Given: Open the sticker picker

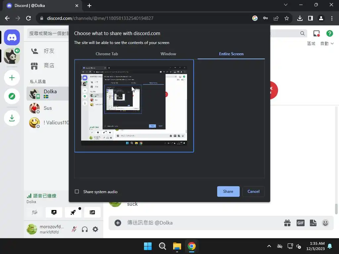Looking at the screenshot, I should [x=313, y=223].
